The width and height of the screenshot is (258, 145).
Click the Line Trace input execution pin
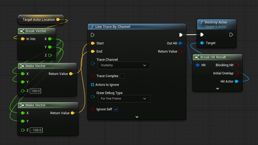click(x=92, y=35)
